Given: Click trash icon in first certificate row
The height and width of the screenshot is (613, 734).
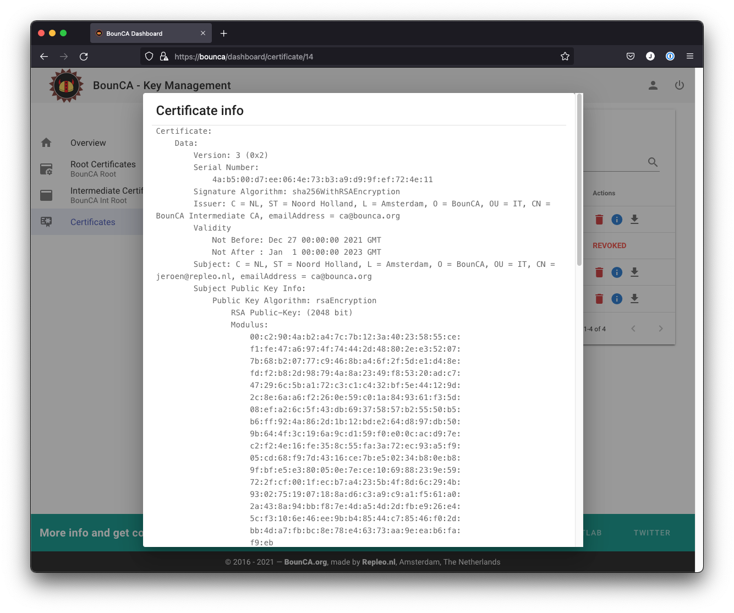Looking at the screenshot, I should coord(599,220).
